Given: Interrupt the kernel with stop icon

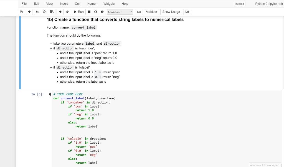Looking at the screenshot, I should click(89, 12).
